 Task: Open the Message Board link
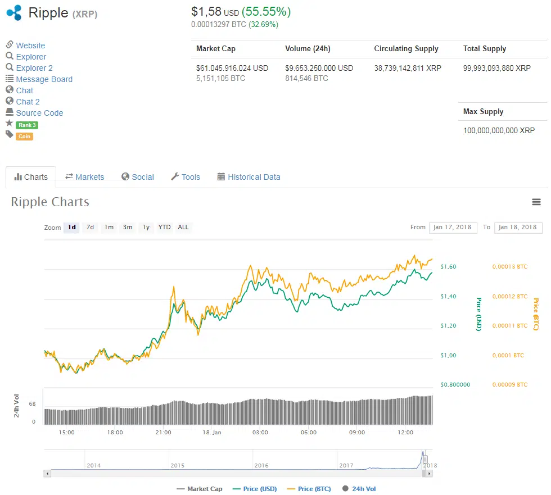point(44,79)
